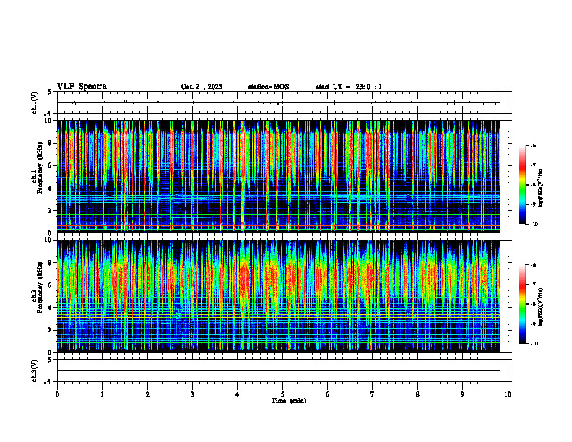Click inside the ch.2 spectrogram plot

[x=279, y=296]
